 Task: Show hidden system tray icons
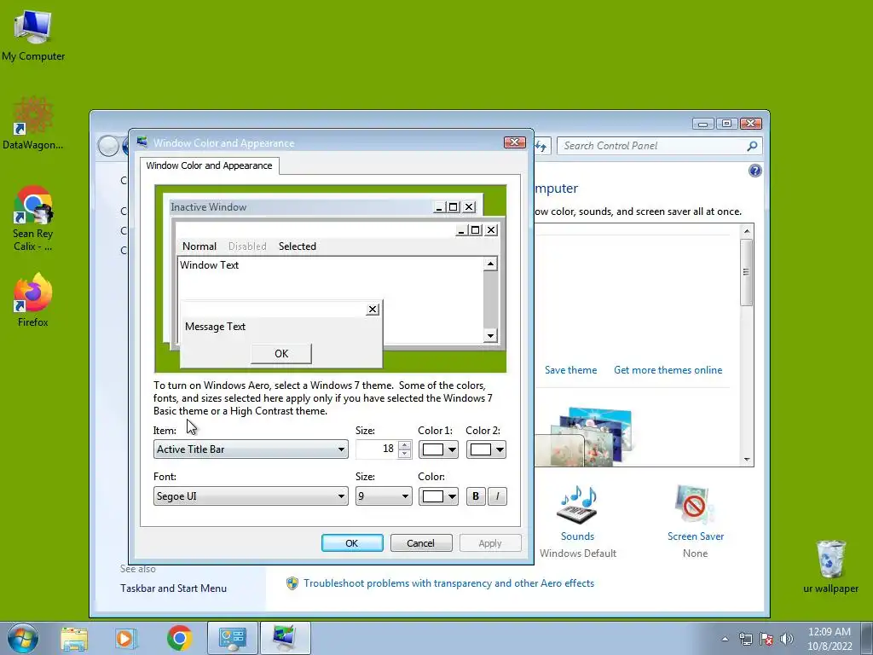click(x=725, y=639)
